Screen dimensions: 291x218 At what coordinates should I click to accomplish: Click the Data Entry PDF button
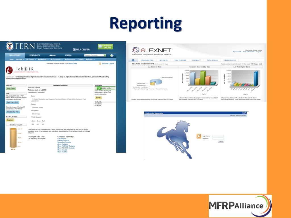point(13,102)
